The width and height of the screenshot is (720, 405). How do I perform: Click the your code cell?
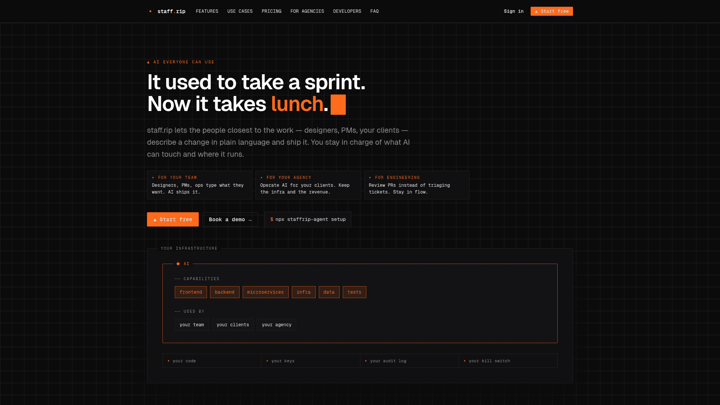[212, 361]
